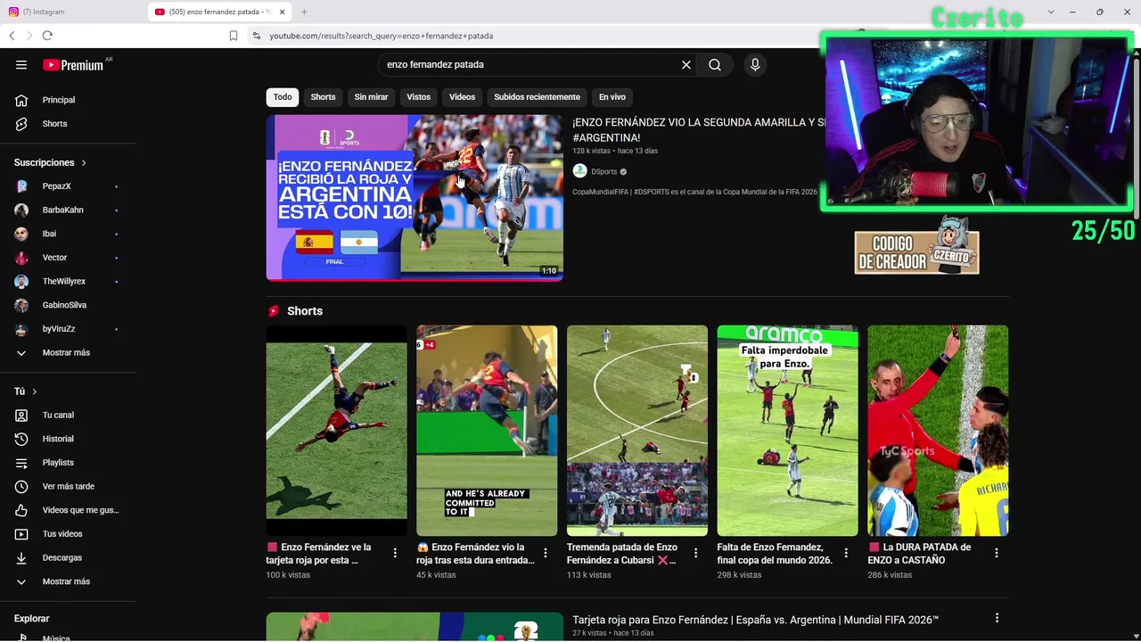Open short titled Tremenda patada de Enzo
This screenshot has height=642, width=1141.
[624, 554]
